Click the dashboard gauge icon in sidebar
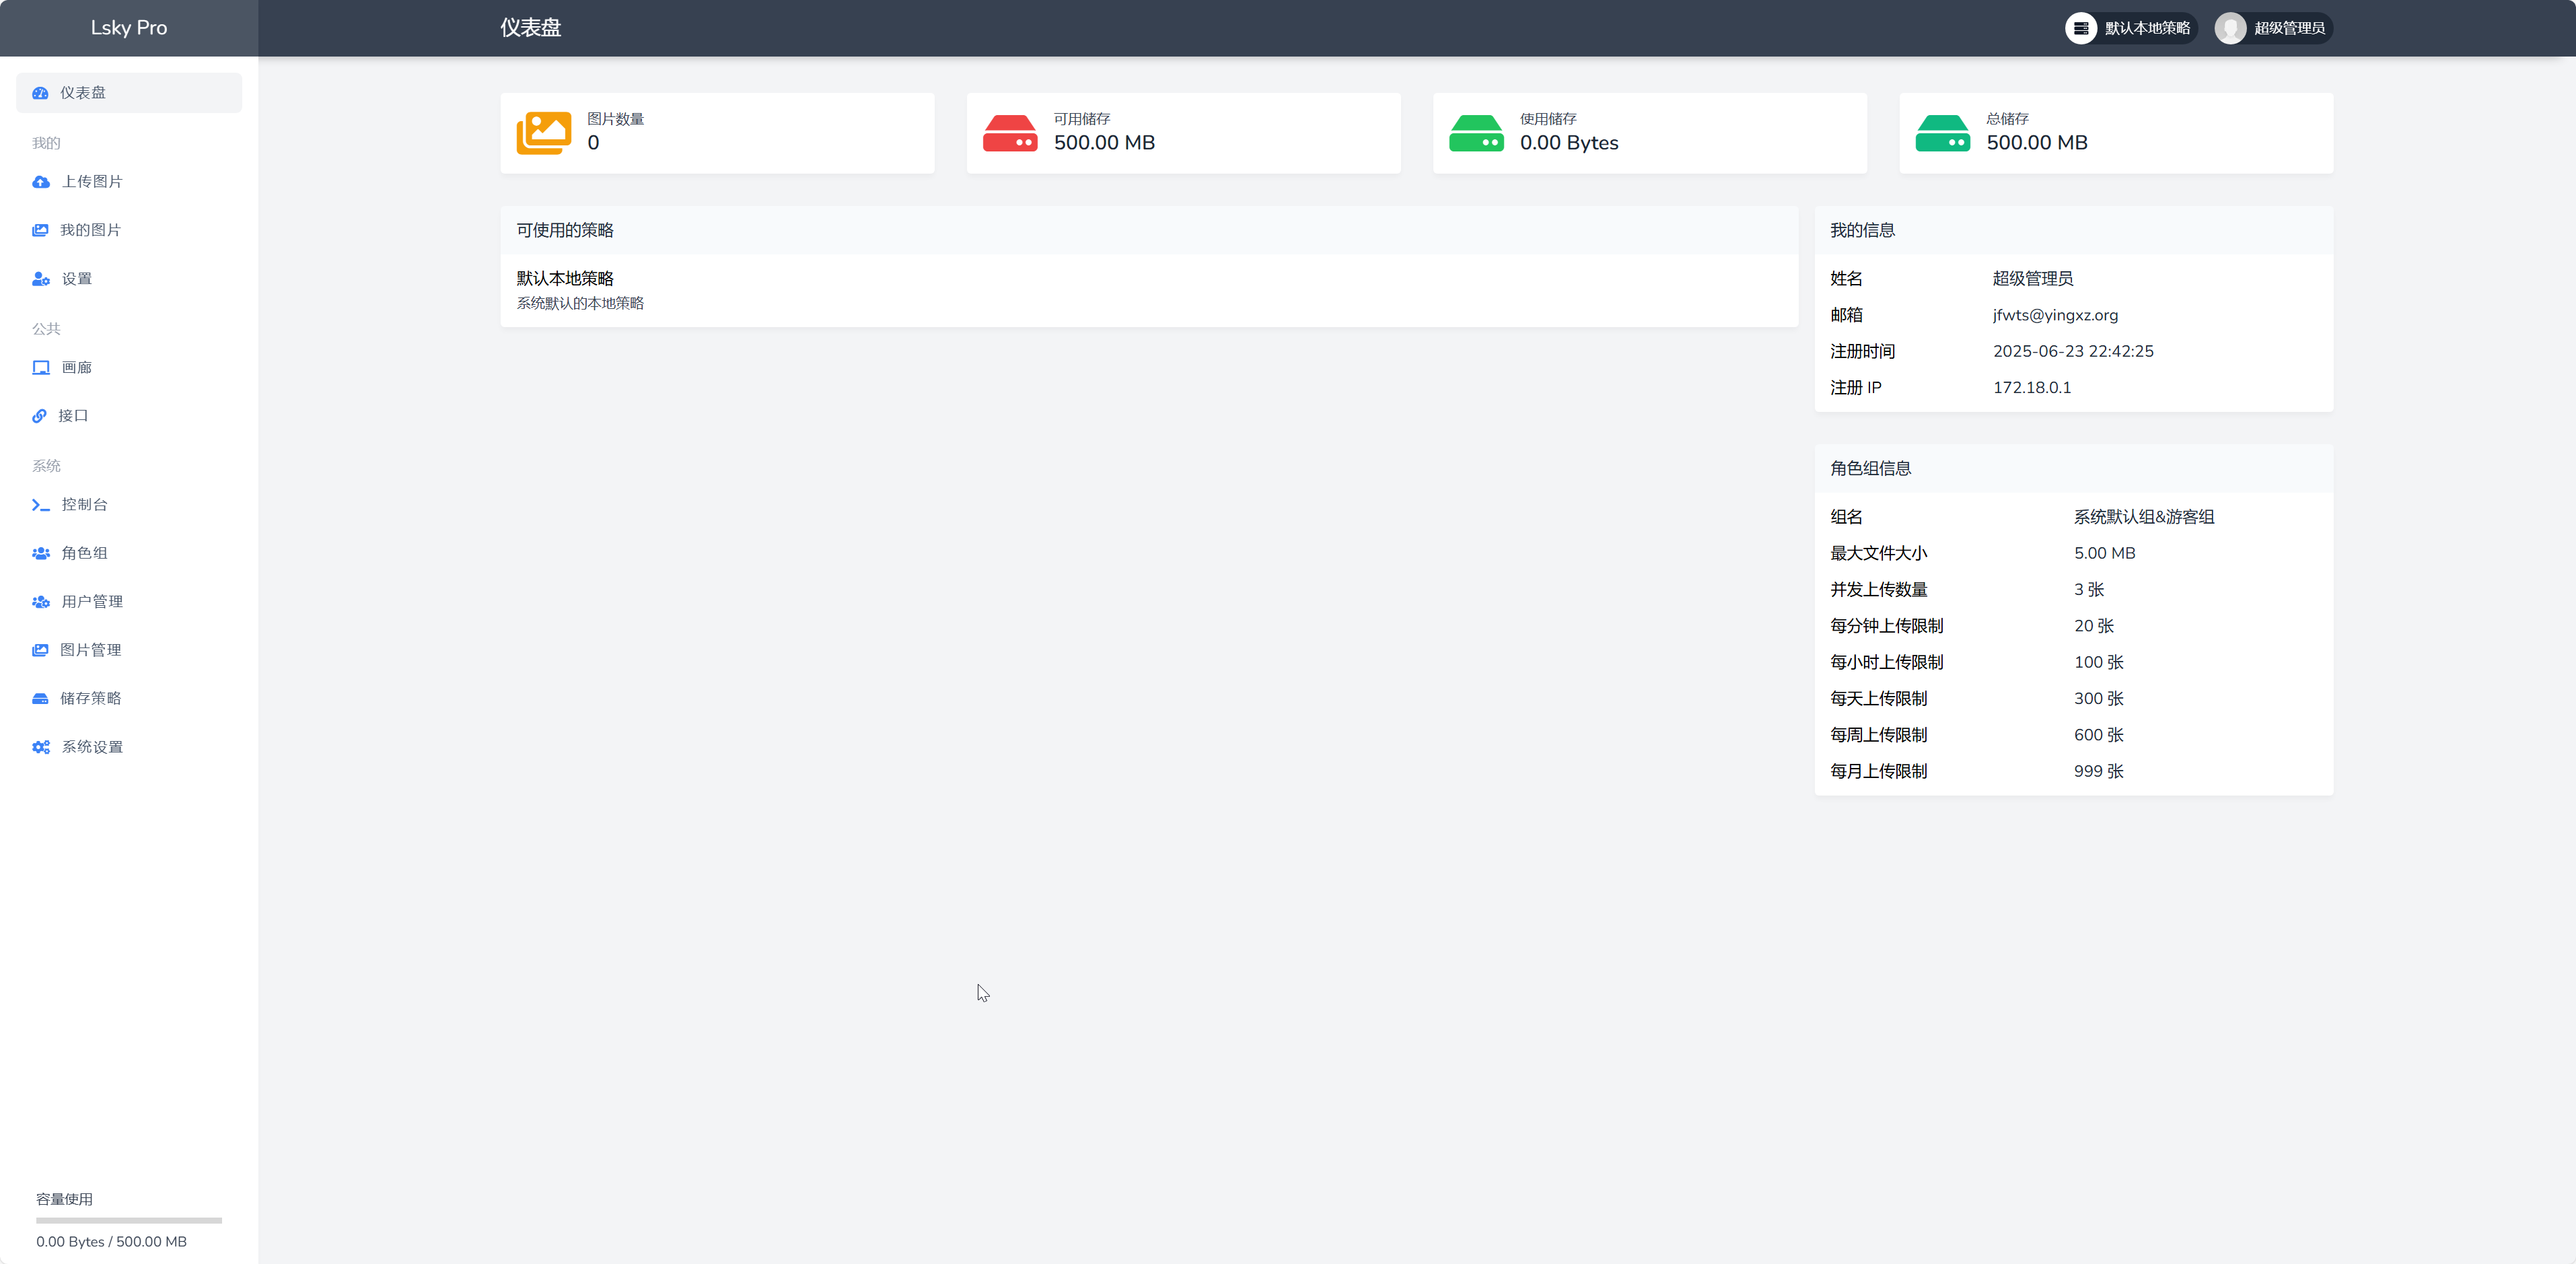 (40, 93)
